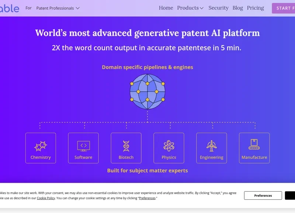Select the Physics atom icon

169,146
